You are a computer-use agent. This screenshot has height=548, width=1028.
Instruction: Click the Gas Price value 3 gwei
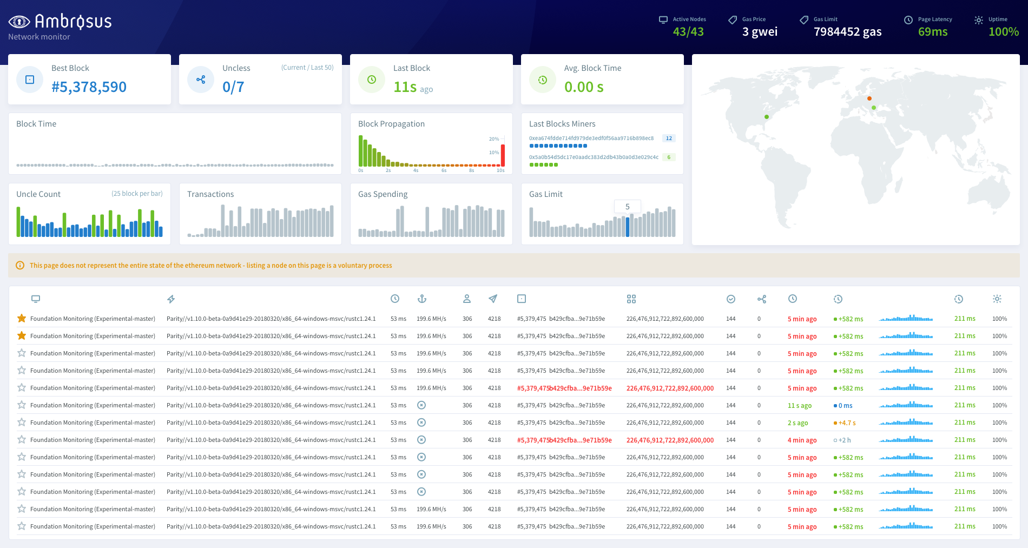tap(760, 31)
